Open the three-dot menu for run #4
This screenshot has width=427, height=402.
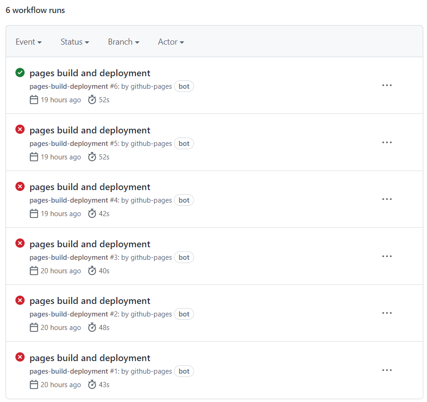coord(387,199)
